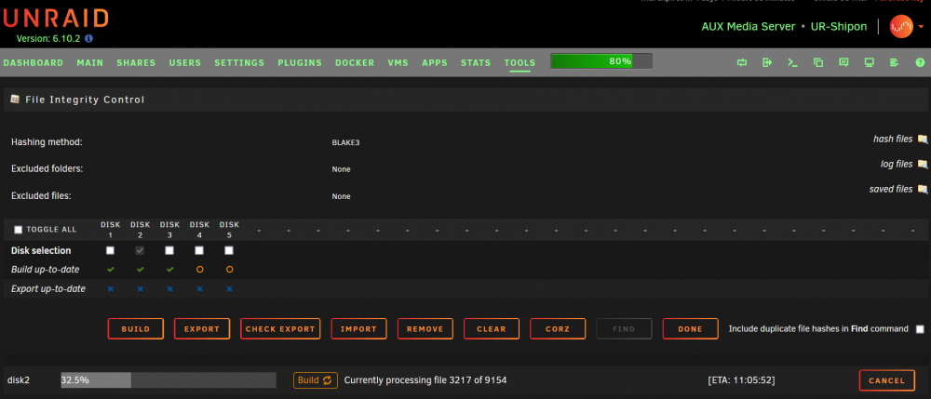
Task: Open the Apps tab
Action: pos(435,63)
